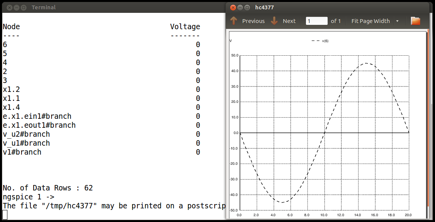435x222 pixels.
Task: Click the page number input field
Action: tap(317, 21)
